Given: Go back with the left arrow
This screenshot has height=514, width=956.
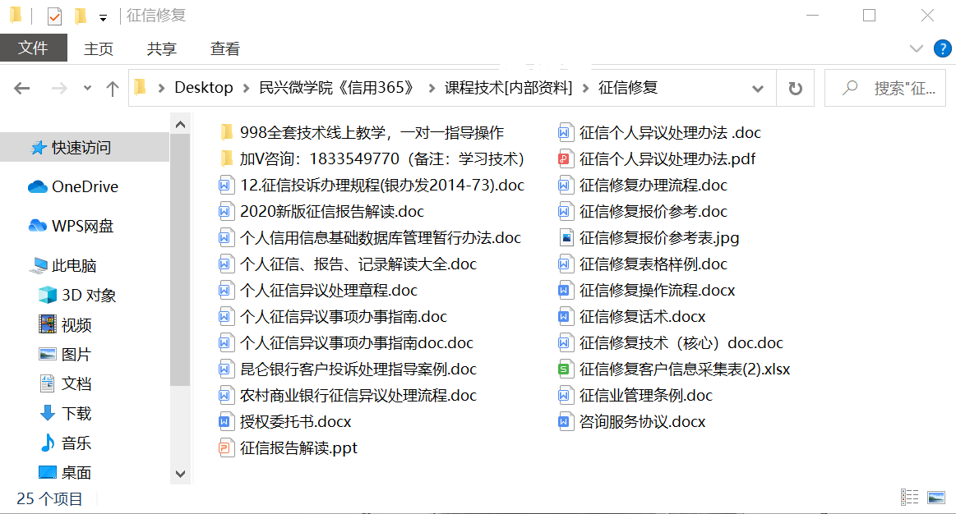Looking at the screenshot, I should pyautogui.click(x=22, y=89).
